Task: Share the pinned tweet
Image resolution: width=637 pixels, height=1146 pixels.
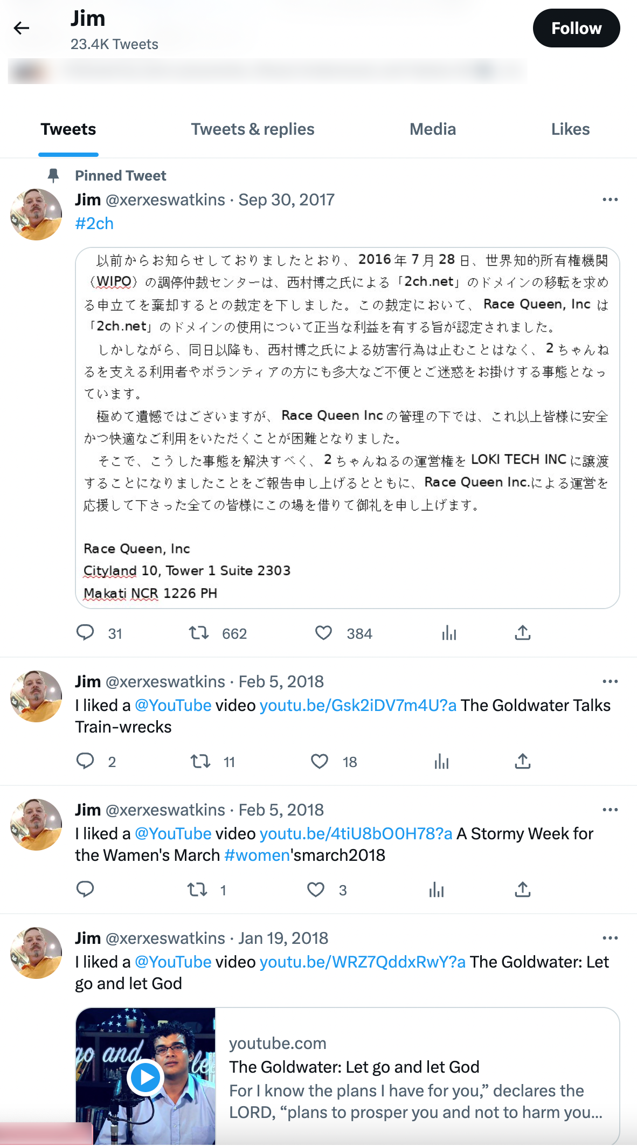Action: (x=522, y=633)
